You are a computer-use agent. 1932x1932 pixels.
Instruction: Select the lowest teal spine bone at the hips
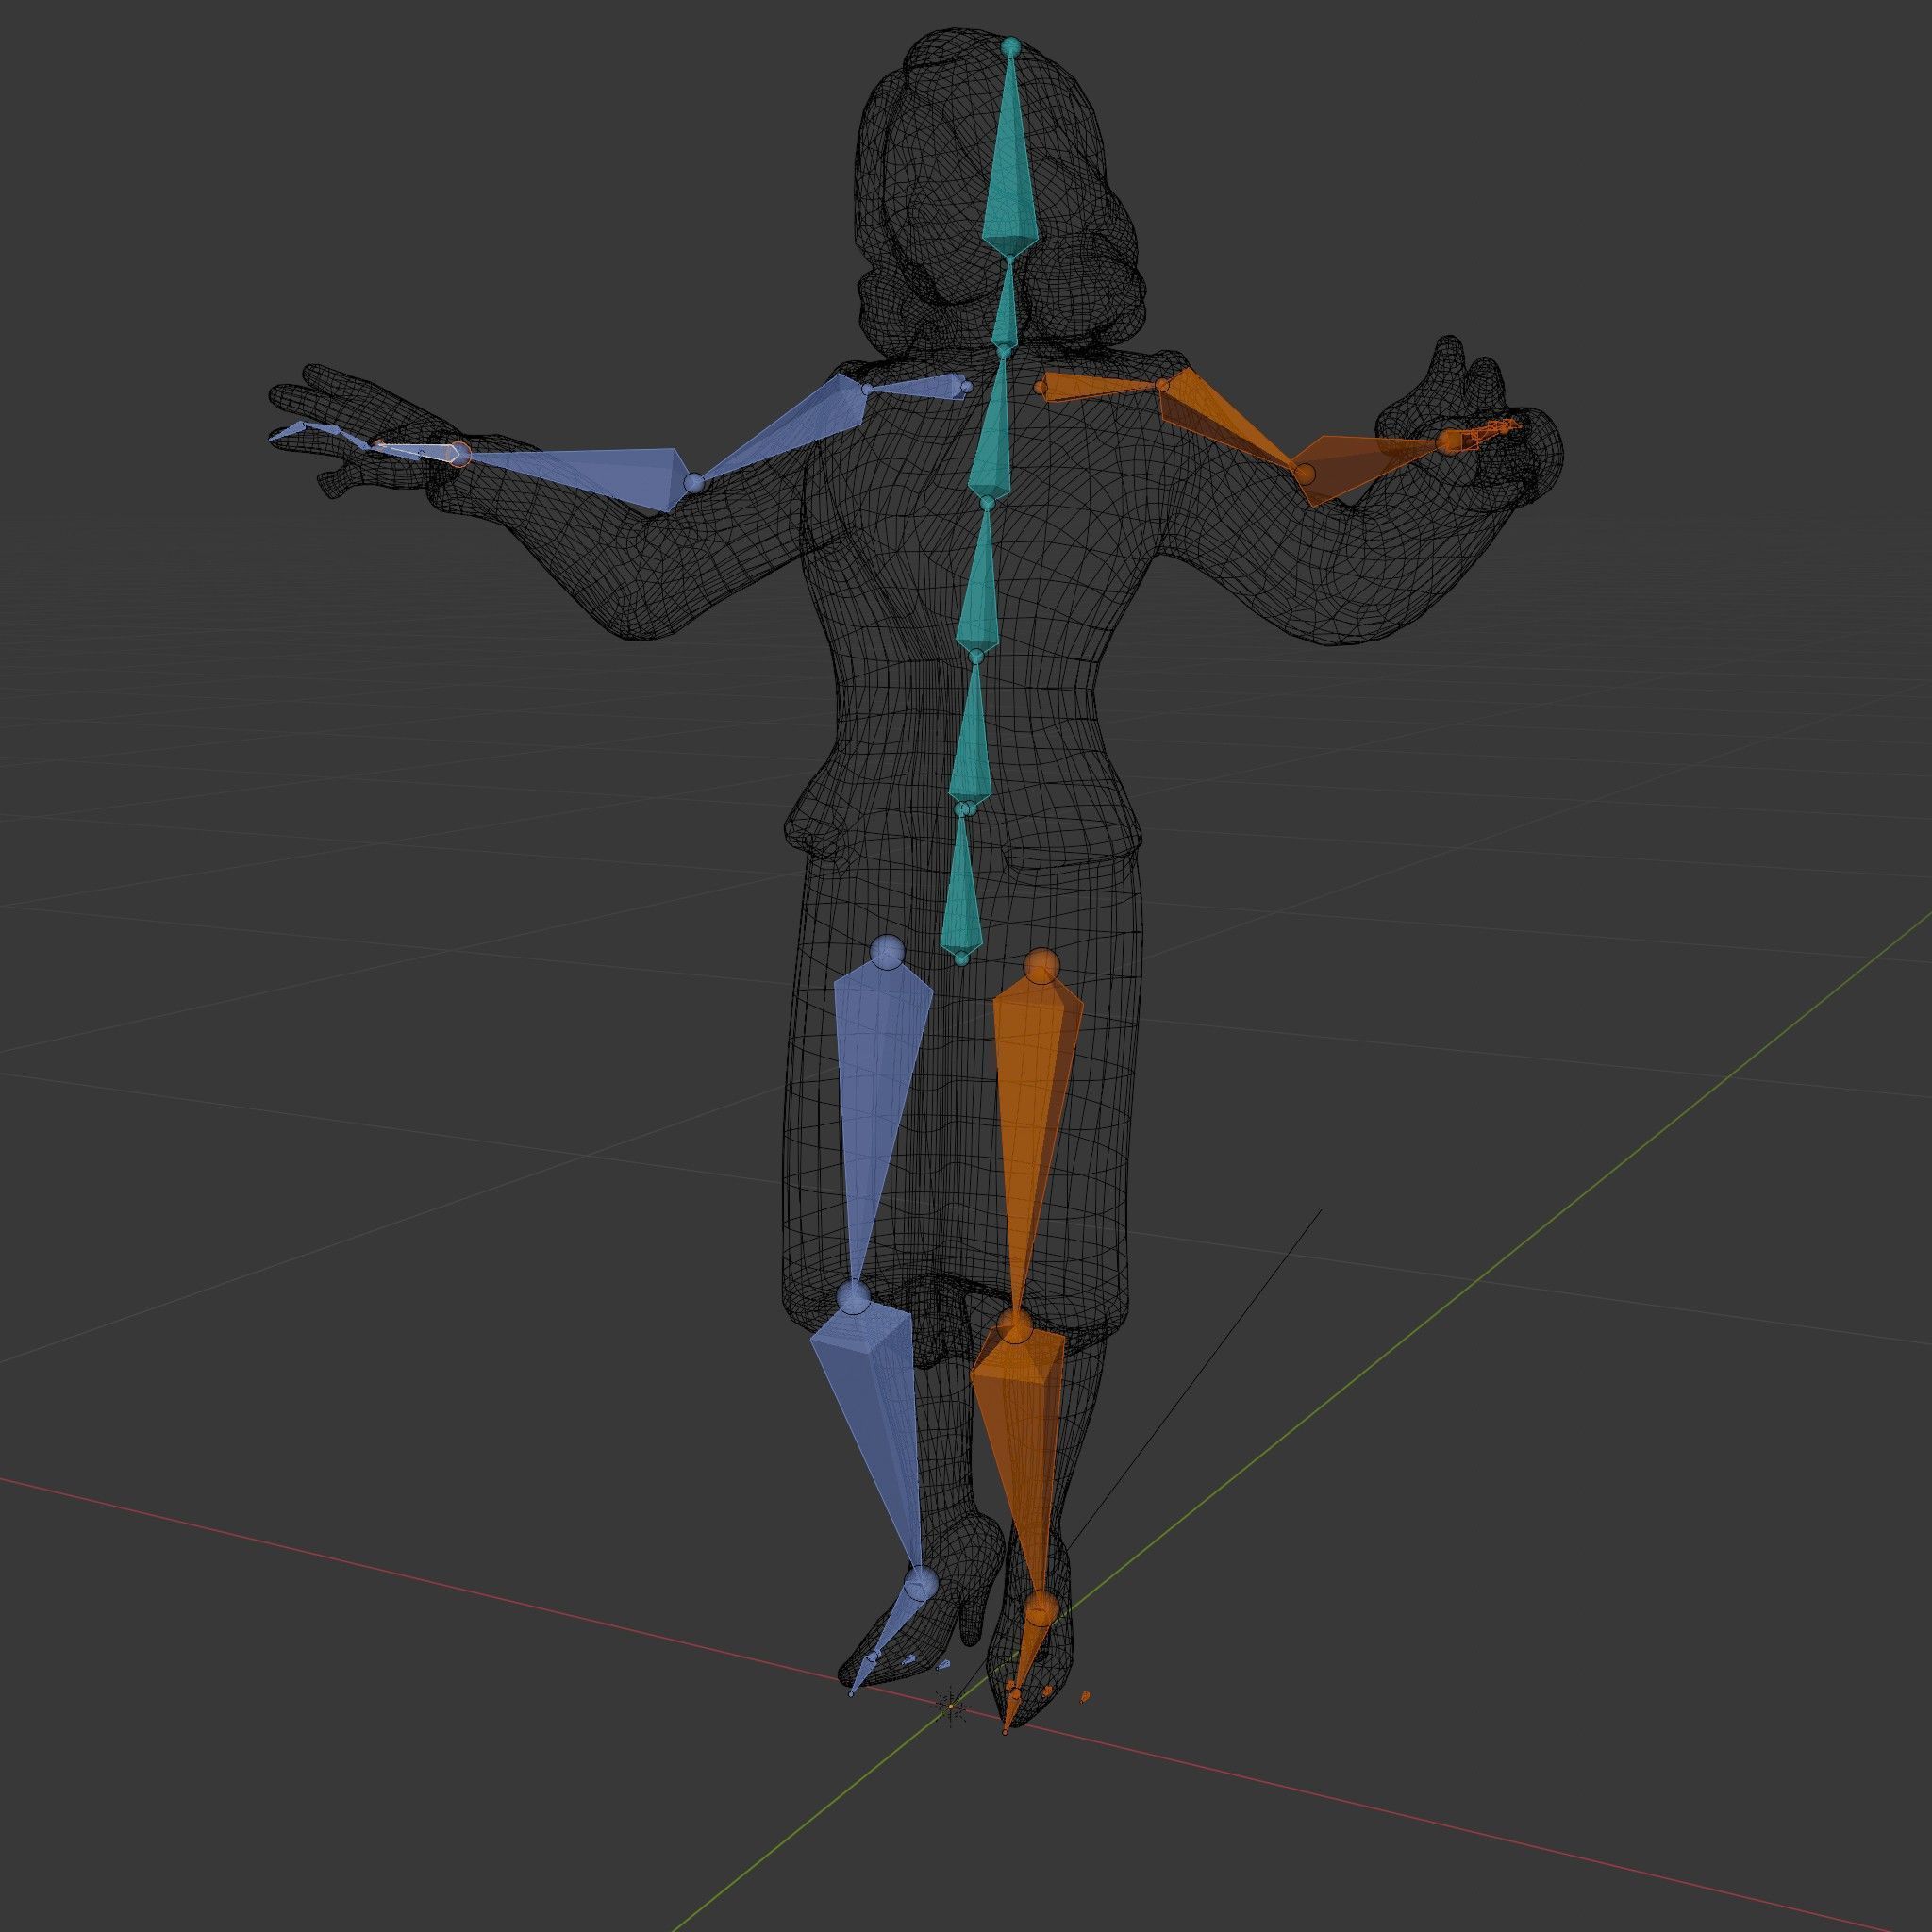point(964,884)
